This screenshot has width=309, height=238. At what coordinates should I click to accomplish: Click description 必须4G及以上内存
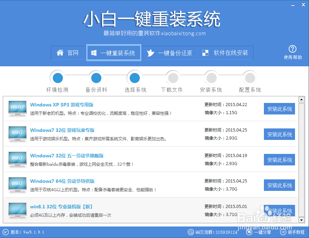tap(71, 215)
